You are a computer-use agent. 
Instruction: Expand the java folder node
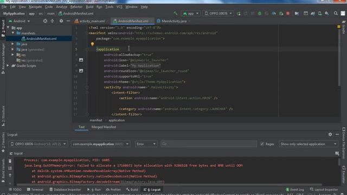click(13, 44)
